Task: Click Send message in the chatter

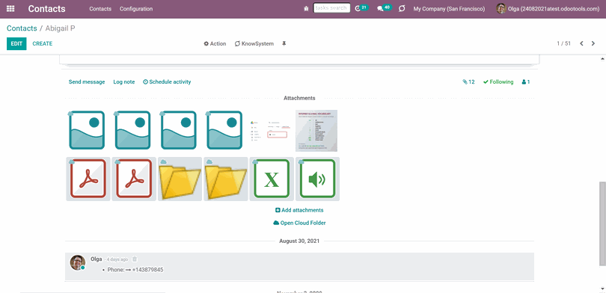Action: 87,81
